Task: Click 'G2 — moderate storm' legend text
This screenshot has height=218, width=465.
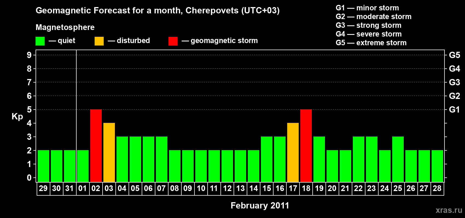Action: [374, 17]
